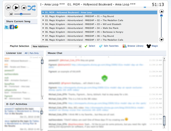Click the Magic link
Viewport: 171px width, 131px height.
[155, 46]
